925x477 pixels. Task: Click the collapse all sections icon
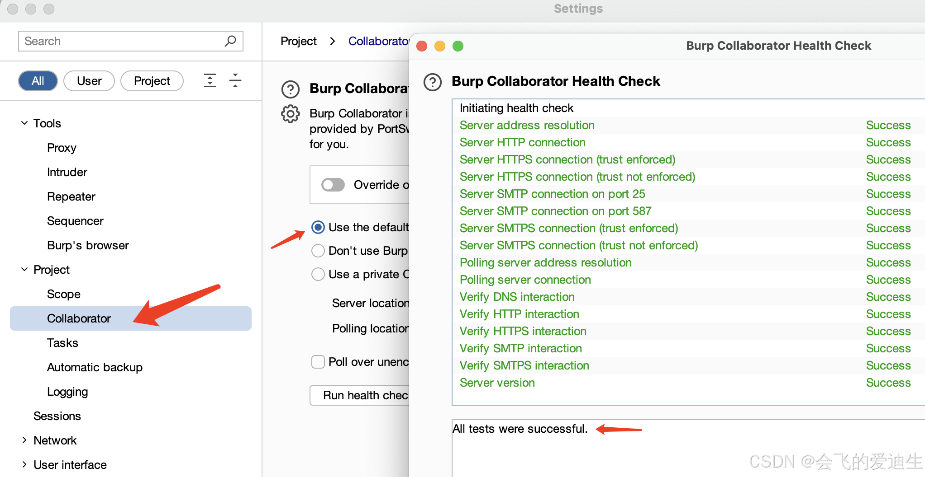pos(235,80)
